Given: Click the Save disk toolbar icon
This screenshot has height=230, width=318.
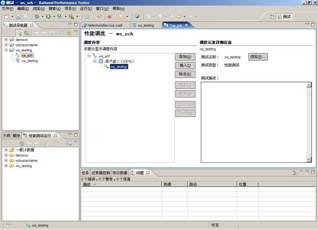Looking at the screenshot, I should [x=18, y=17].
